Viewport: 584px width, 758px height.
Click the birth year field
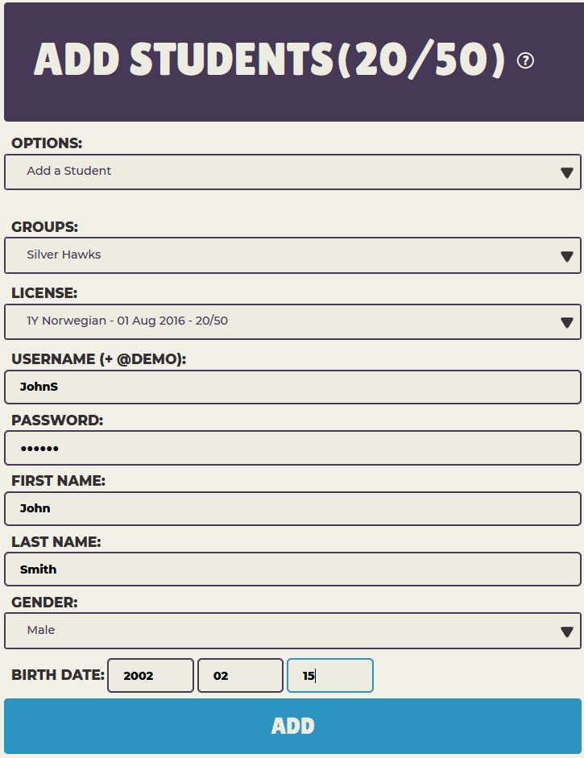151,676
